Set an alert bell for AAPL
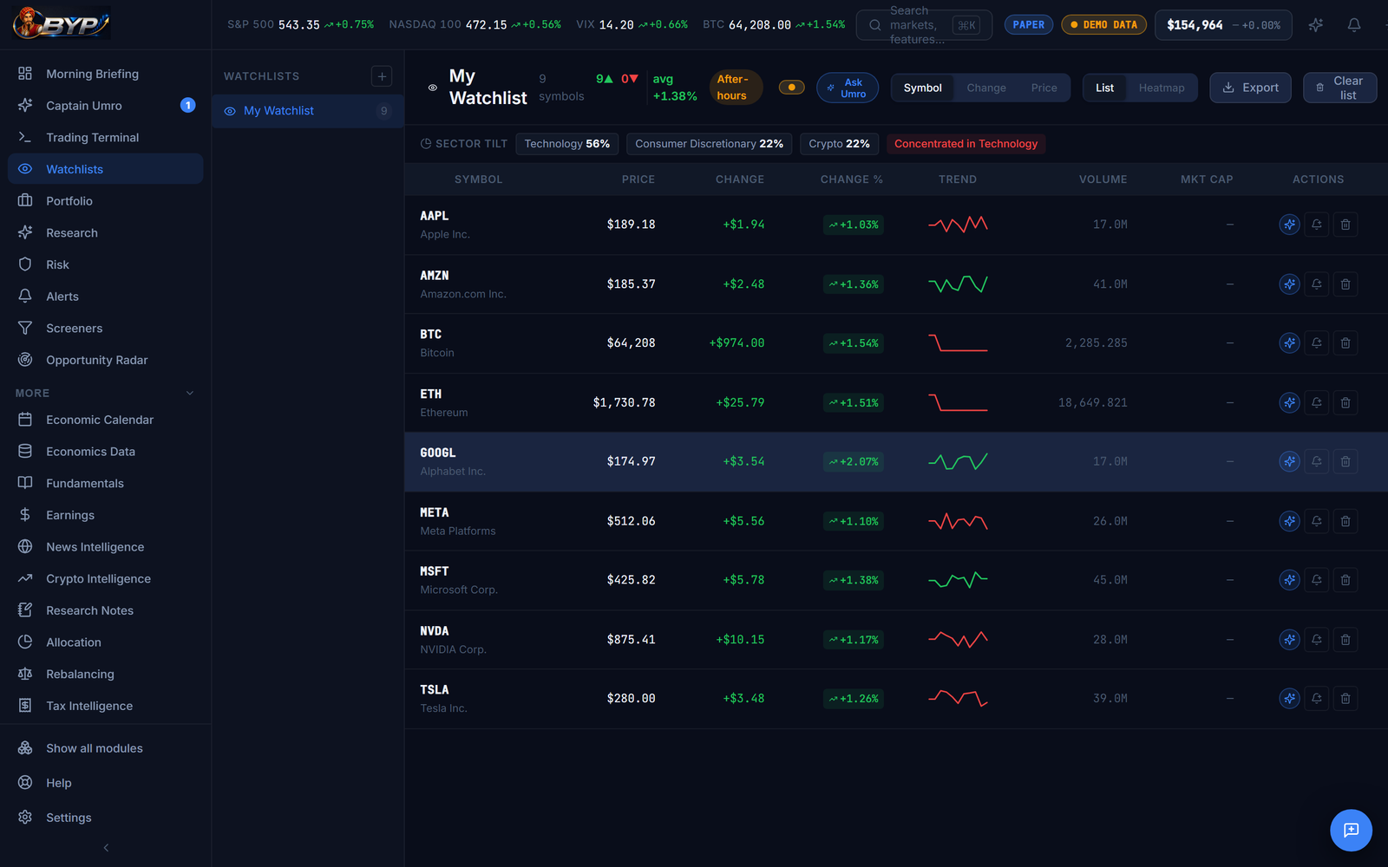This screenshot has height=867, width=1388. pos(1317,225)
